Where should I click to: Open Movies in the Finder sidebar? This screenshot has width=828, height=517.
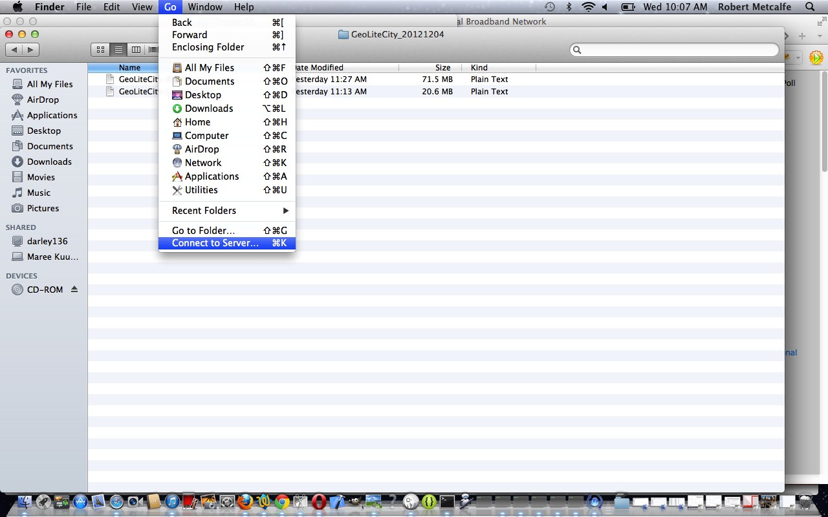(x=41, y=177)
